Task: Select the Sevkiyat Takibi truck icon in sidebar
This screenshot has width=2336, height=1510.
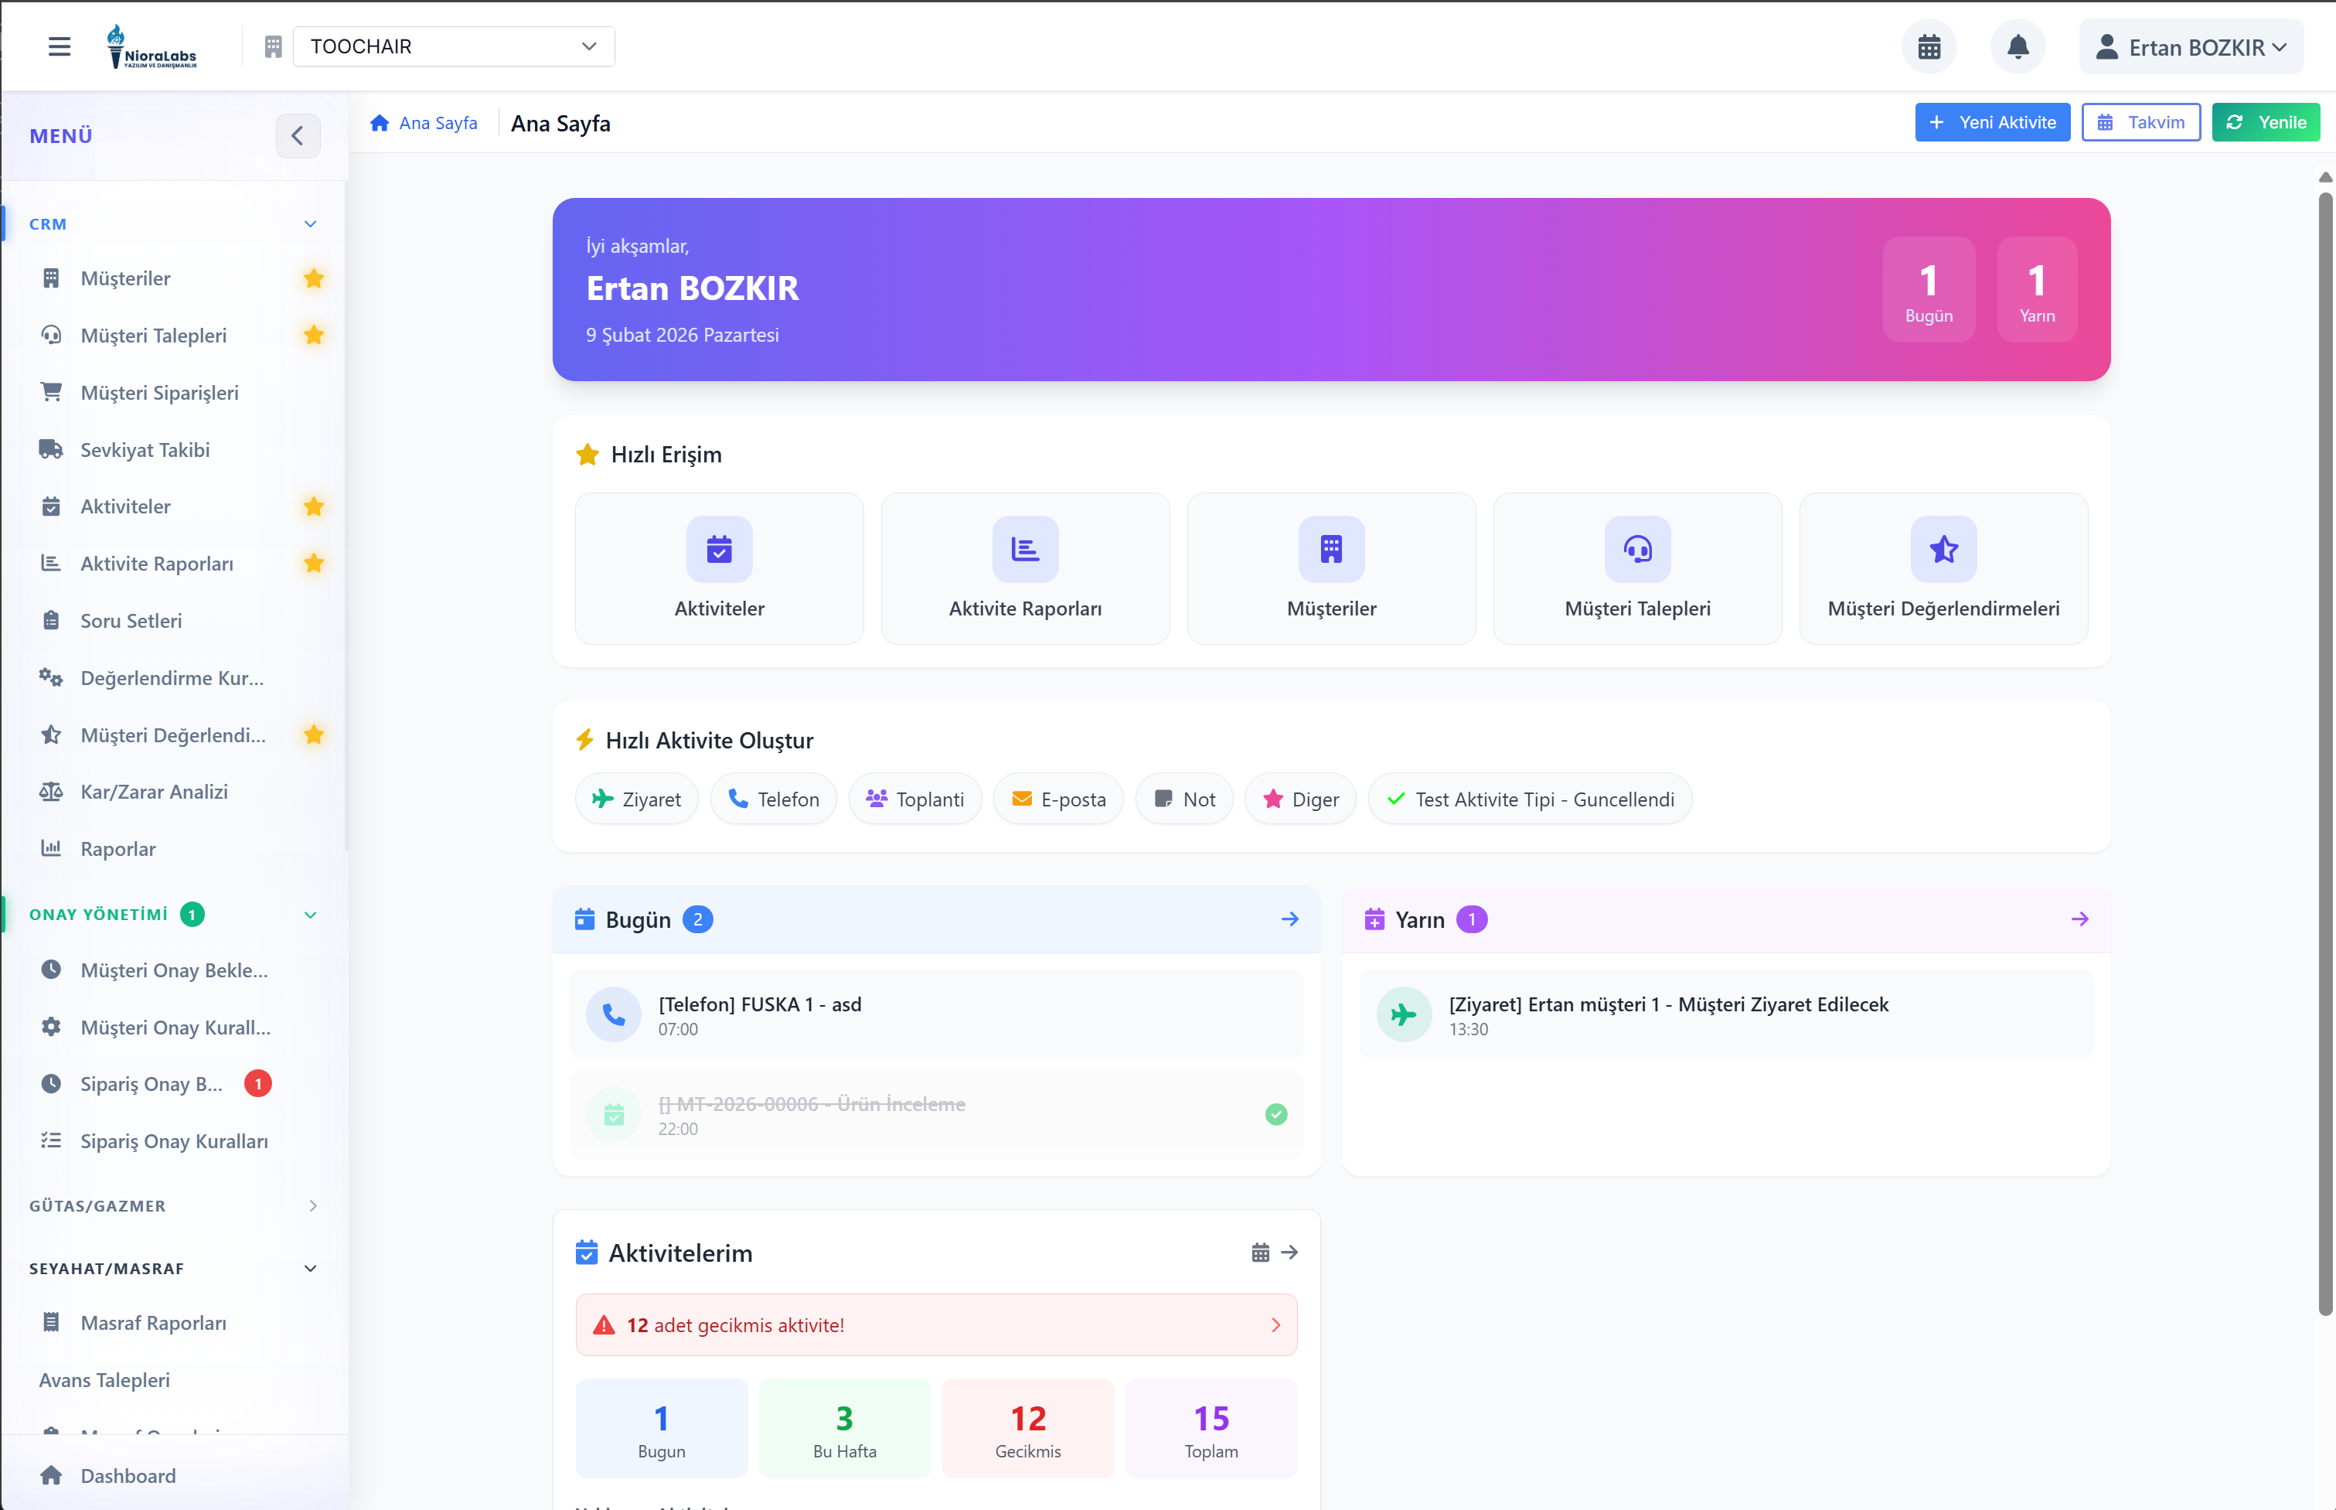Action: pyautogui.click(x=51, y=449)
